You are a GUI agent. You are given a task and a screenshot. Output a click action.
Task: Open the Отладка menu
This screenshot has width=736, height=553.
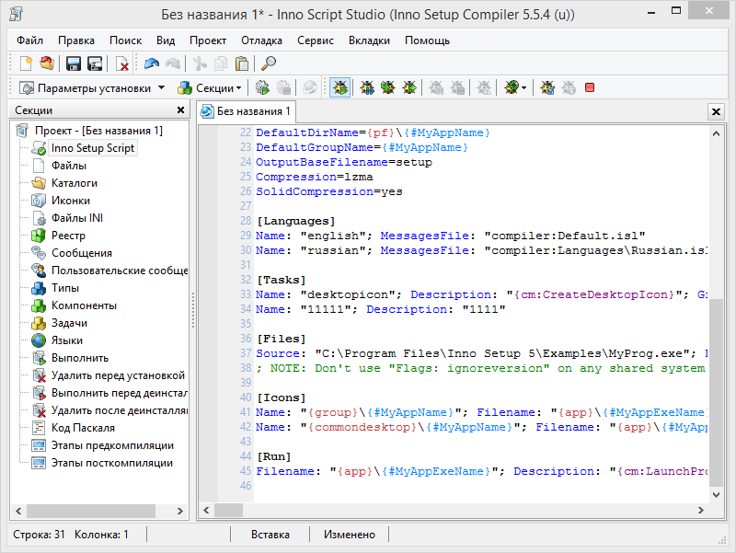click(x=261, y=40)
